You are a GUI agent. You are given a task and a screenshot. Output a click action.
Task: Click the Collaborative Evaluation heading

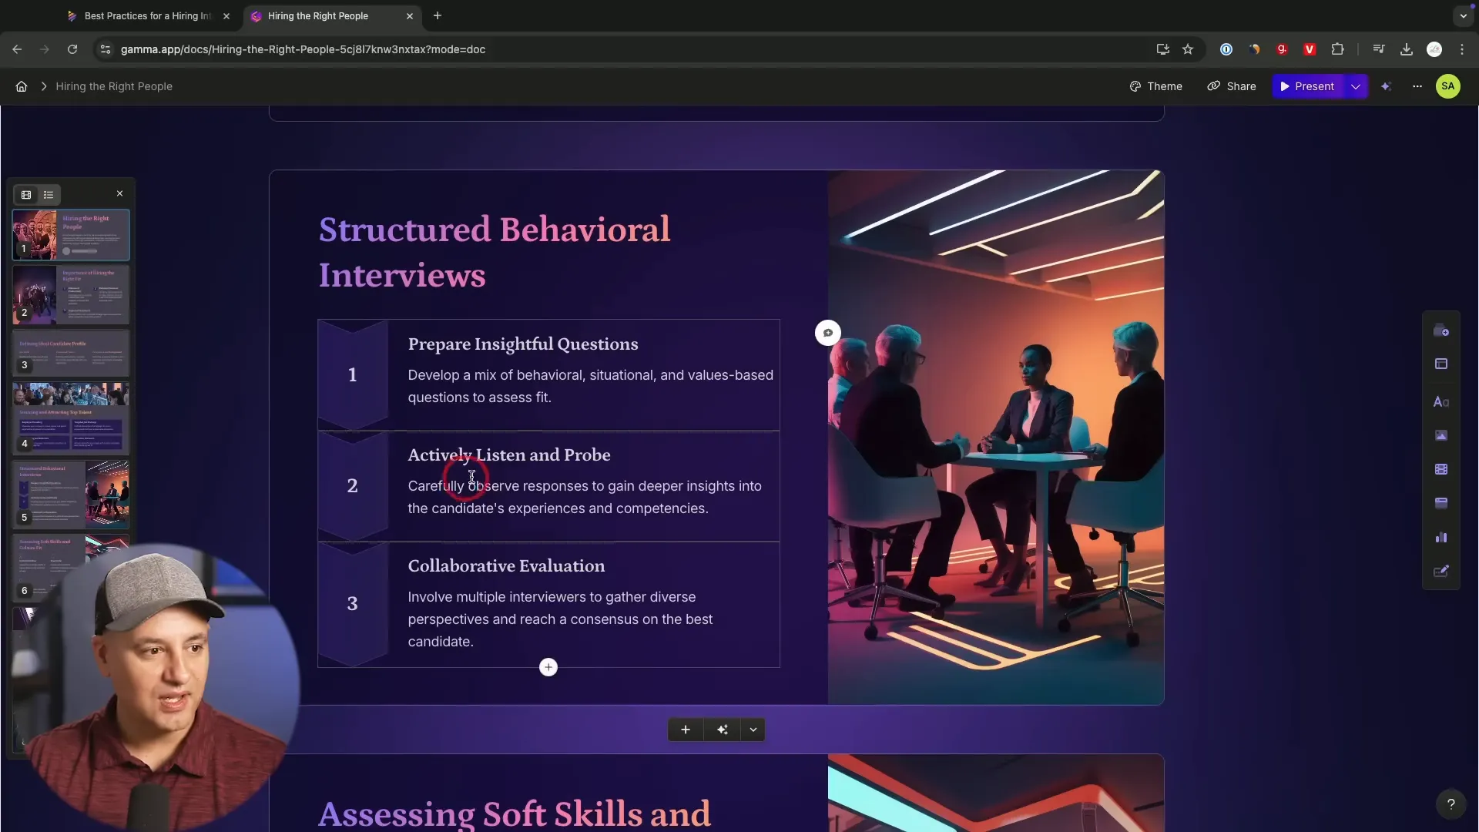(506, 566)
